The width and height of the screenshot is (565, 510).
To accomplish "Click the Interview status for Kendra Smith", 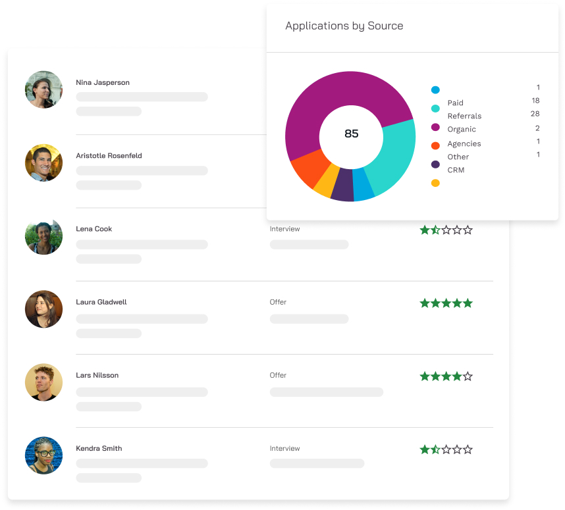I will (284, 448).
